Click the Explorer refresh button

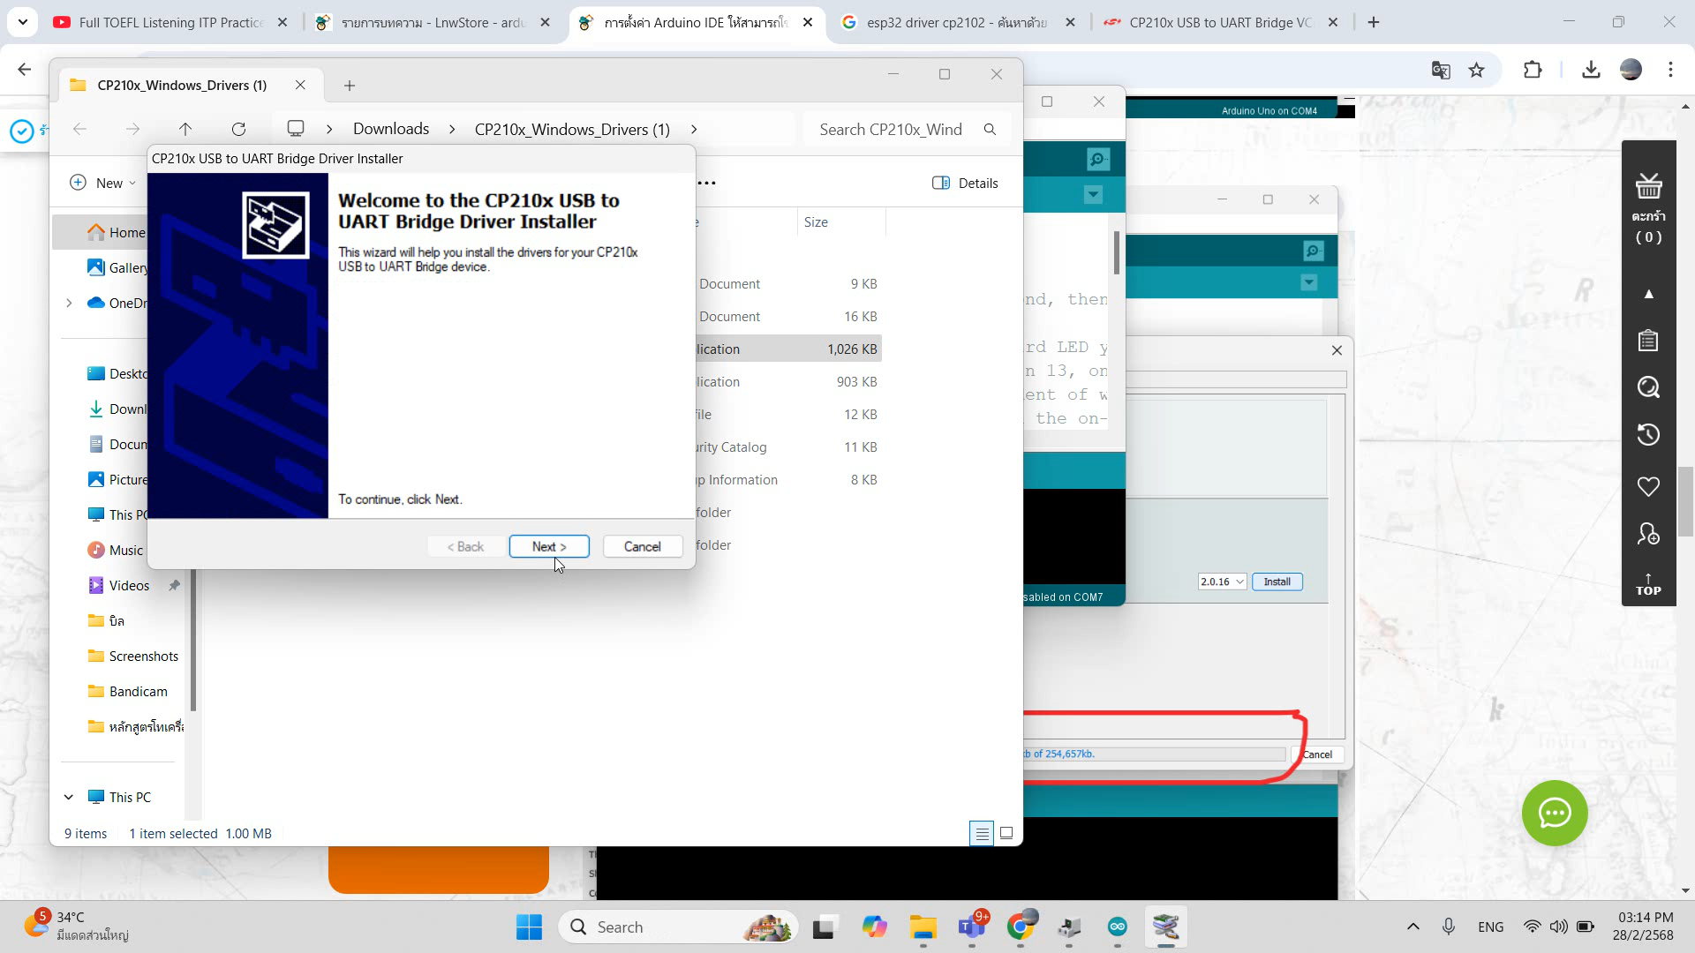(x=238, y=130)
